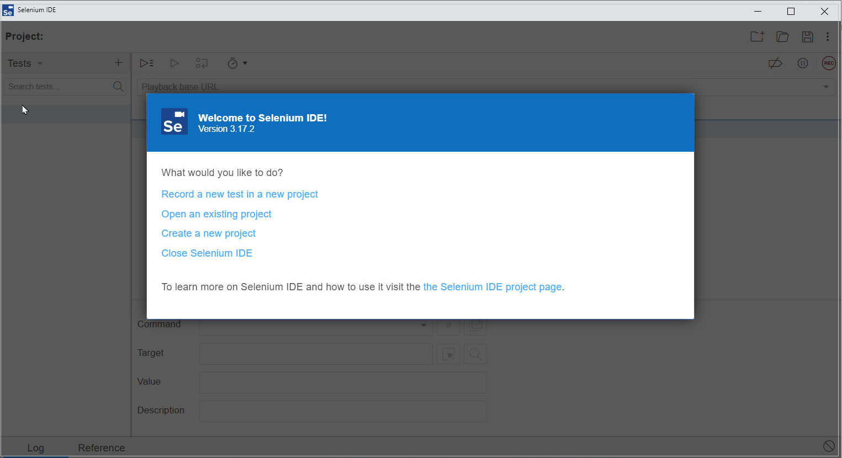Click Record a new test in a new project
Image resolution: width=842 pixels, height=458 pixels.
239,194
